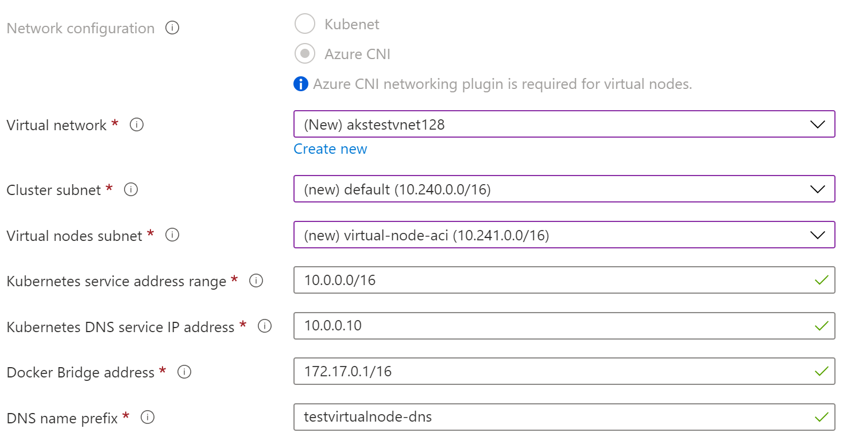Click green checkmark in DNS name prefix field
The image size is (847, 448).
(x=822, y=417)
